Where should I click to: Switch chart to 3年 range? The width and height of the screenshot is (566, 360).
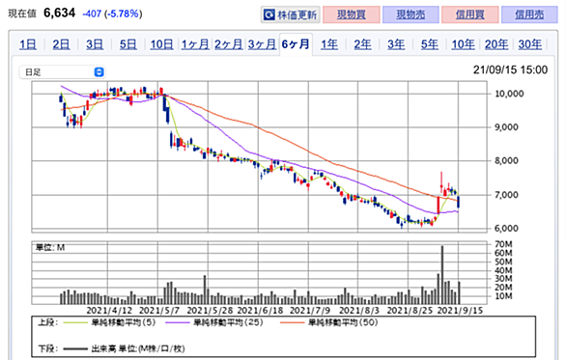[x=396, y=44]
